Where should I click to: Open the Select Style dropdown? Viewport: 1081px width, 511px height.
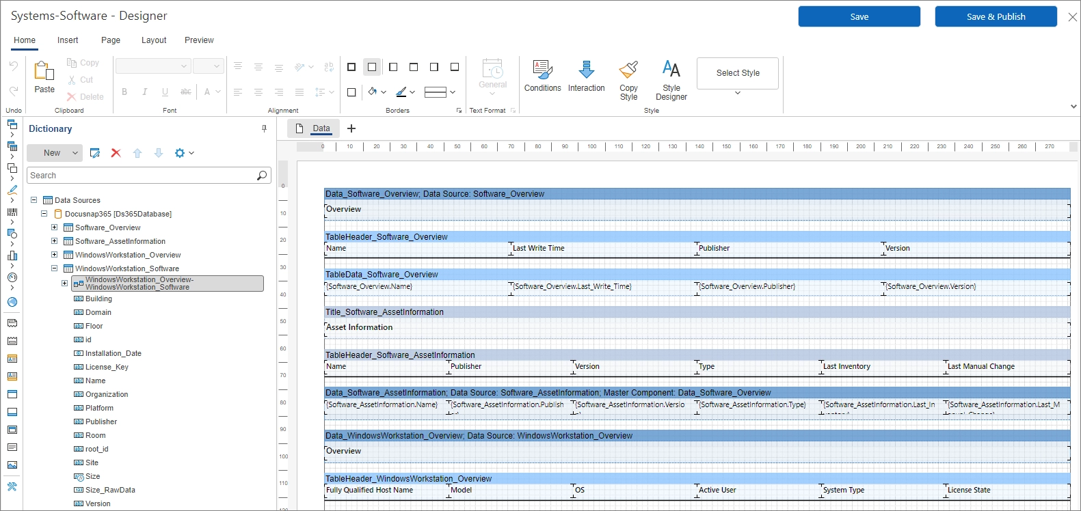click(x=737, y=74)
